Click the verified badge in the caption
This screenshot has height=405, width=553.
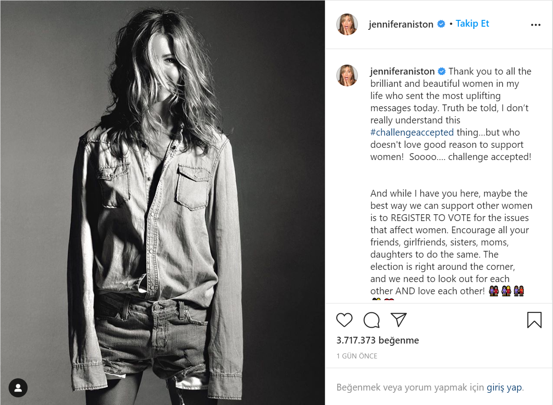[x=441, y=71]
